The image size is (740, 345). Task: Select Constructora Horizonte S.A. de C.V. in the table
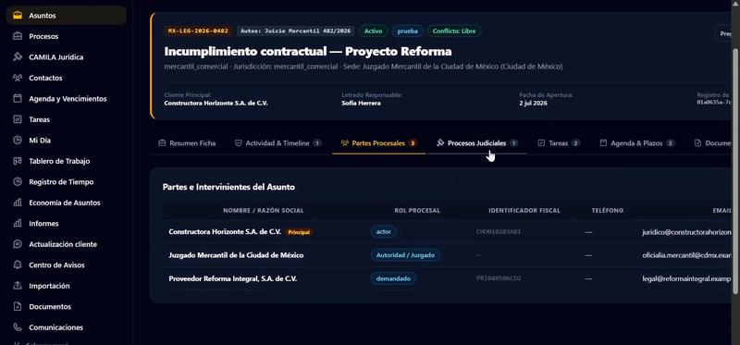[x=225, y=232]
